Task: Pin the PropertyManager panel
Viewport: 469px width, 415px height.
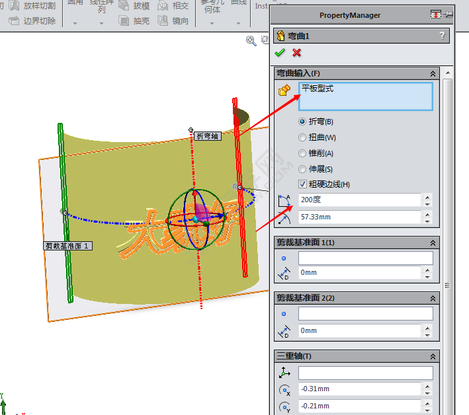Action: [448, 14]
